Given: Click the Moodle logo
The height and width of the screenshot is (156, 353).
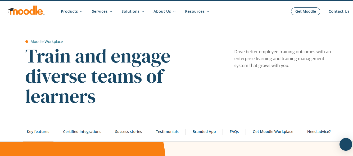Looking at the screenshot, I should (26, 11).
